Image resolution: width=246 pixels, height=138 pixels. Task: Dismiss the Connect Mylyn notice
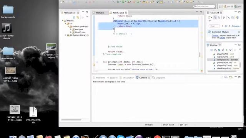coord(239,32)
